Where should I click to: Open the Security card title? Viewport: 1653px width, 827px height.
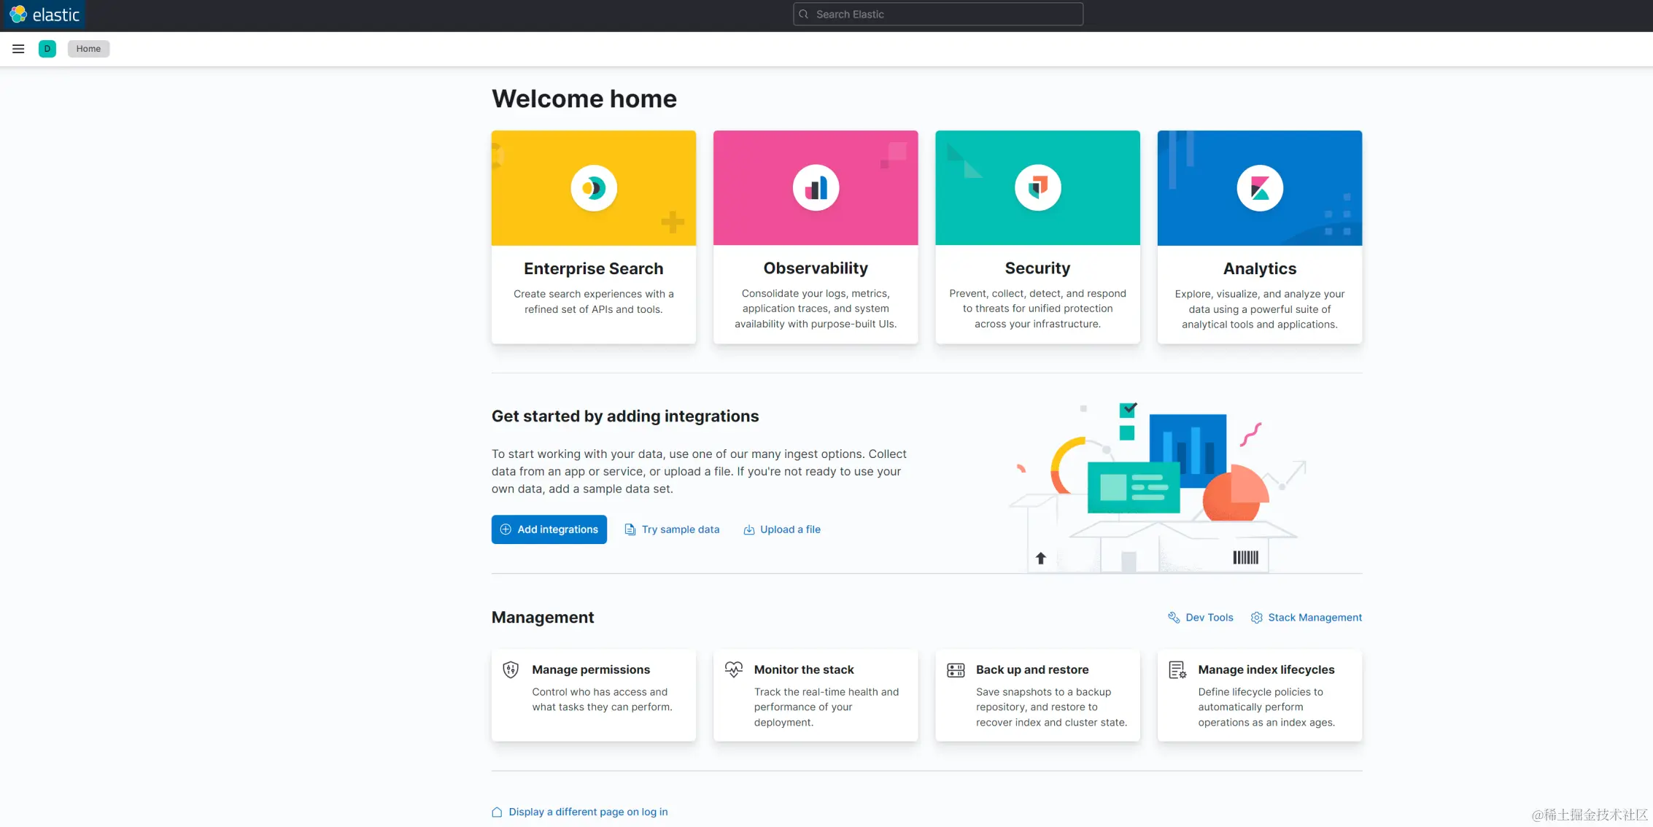point(1037,268)
